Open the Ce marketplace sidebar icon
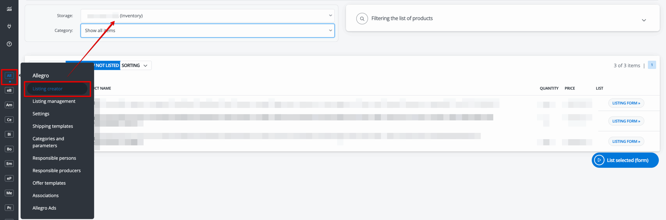This screenshot has width=666, height=220. tap(9, 120)
